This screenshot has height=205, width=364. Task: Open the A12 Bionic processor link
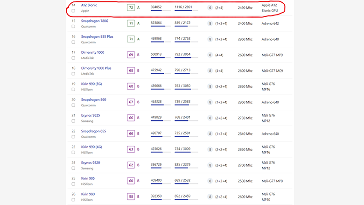pos(89,5)
